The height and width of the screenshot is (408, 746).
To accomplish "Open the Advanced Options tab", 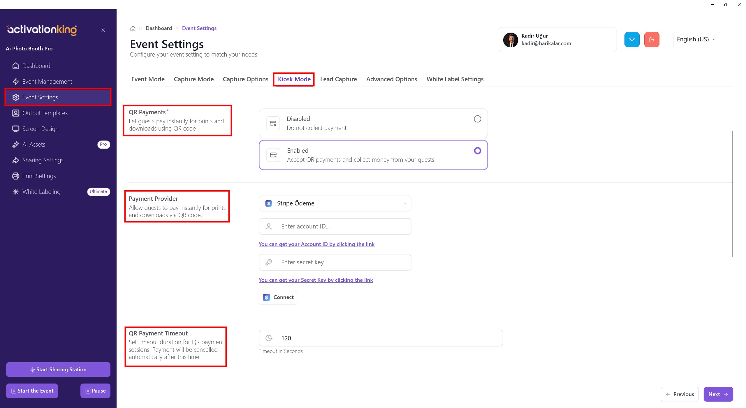I will (x=391, y=79).
